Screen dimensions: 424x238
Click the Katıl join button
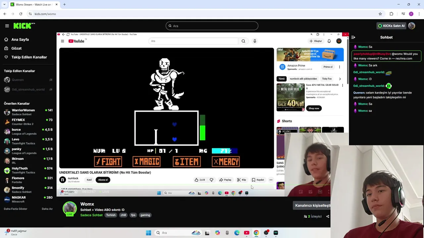(x=89, y=180)
